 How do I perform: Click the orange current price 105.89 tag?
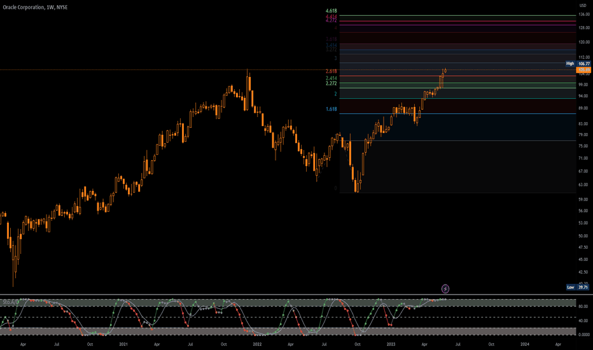coord(583,69)
